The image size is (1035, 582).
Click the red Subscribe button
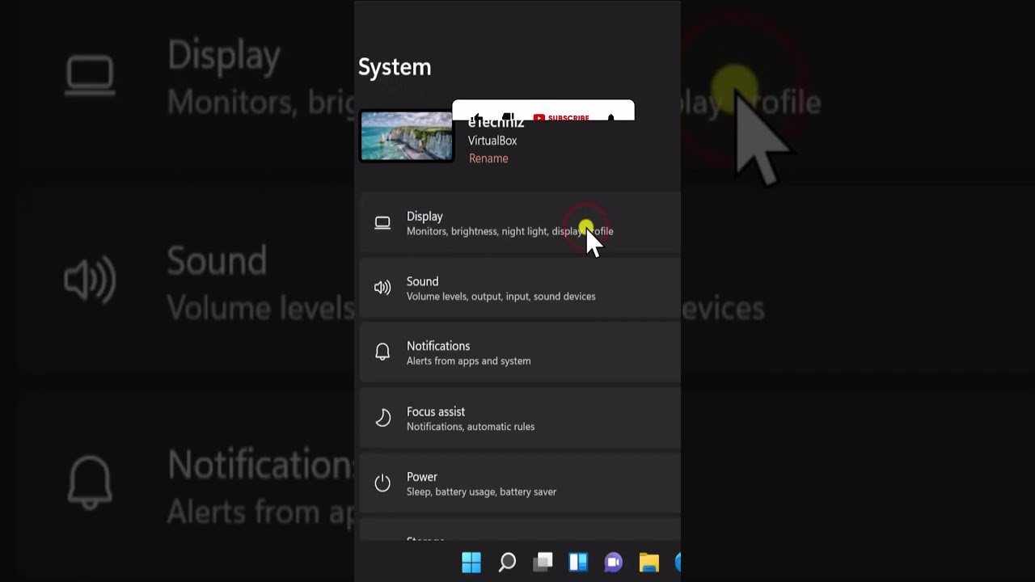[x=561, y=118]
